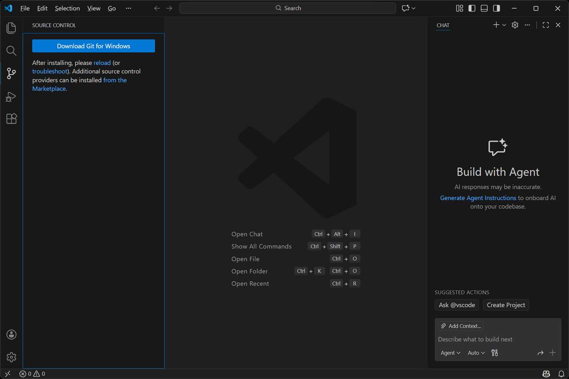569x379 pixels.
Task: Open Configure Tools icon in chat input
Action: (x=495, y=353)
